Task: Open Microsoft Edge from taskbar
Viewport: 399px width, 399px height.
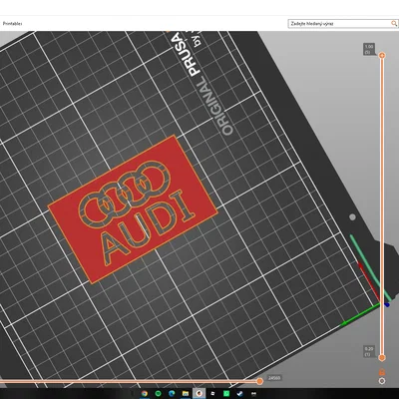Action: [x=172, y=394]
